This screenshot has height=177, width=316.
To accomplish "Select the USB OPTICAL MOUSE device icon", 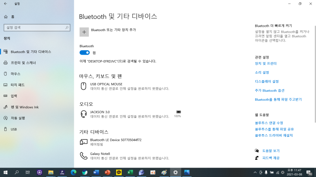I will 83,86.
